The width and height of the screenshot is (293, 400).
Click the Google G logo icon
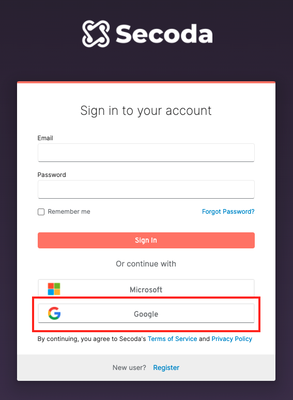[x=54, y=314]
